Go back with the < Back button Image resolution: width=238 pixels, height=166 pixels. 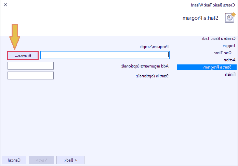pos(70,160)
